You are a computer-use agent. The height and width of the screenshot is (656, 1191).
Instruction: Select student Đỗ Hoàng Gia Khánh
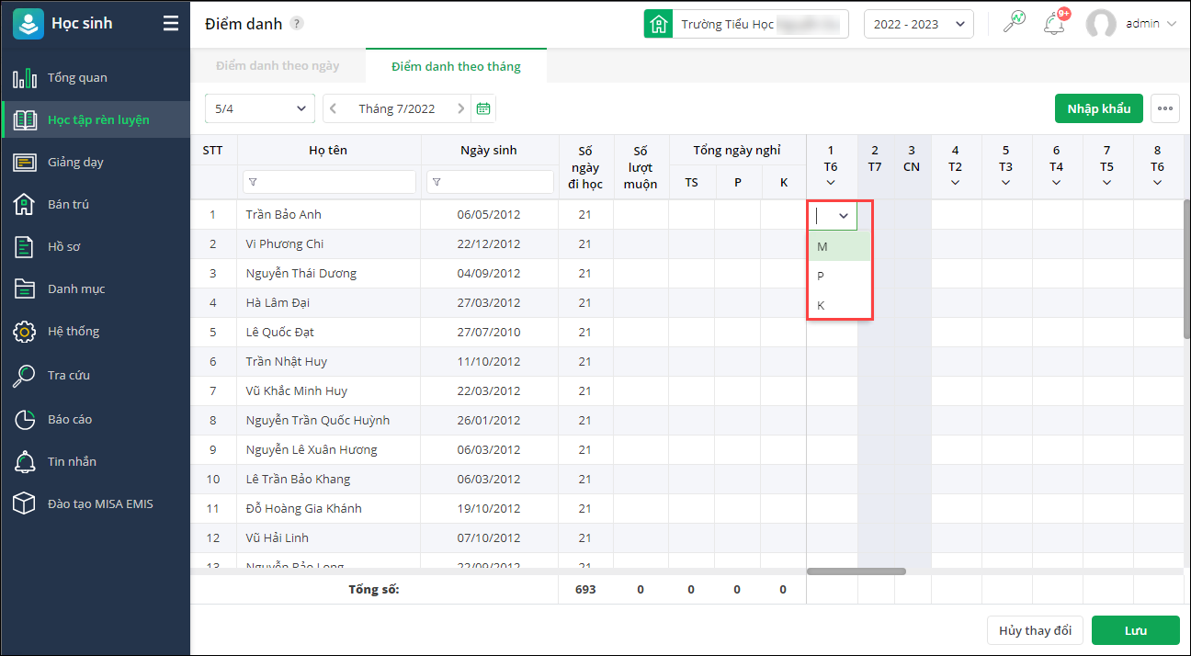coord(303,508)
